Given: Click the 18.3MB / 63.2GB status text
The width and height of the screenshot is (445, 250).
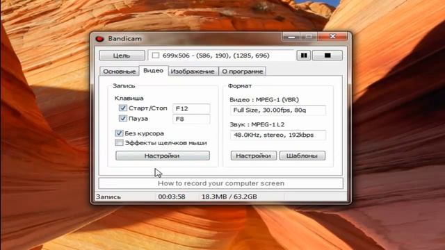Looking at the screenshot, I should [229, 197].
